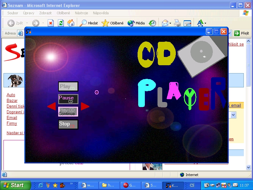The height and width of the screenshot is (190, 253).
Task: Open the Soubor menu
Action: (13, 13)
